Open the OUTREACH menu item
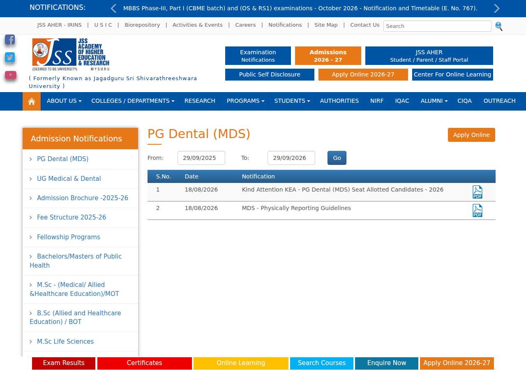Image resolution: width=526 pixels, height=370 pixels. (x=500, y=101)
